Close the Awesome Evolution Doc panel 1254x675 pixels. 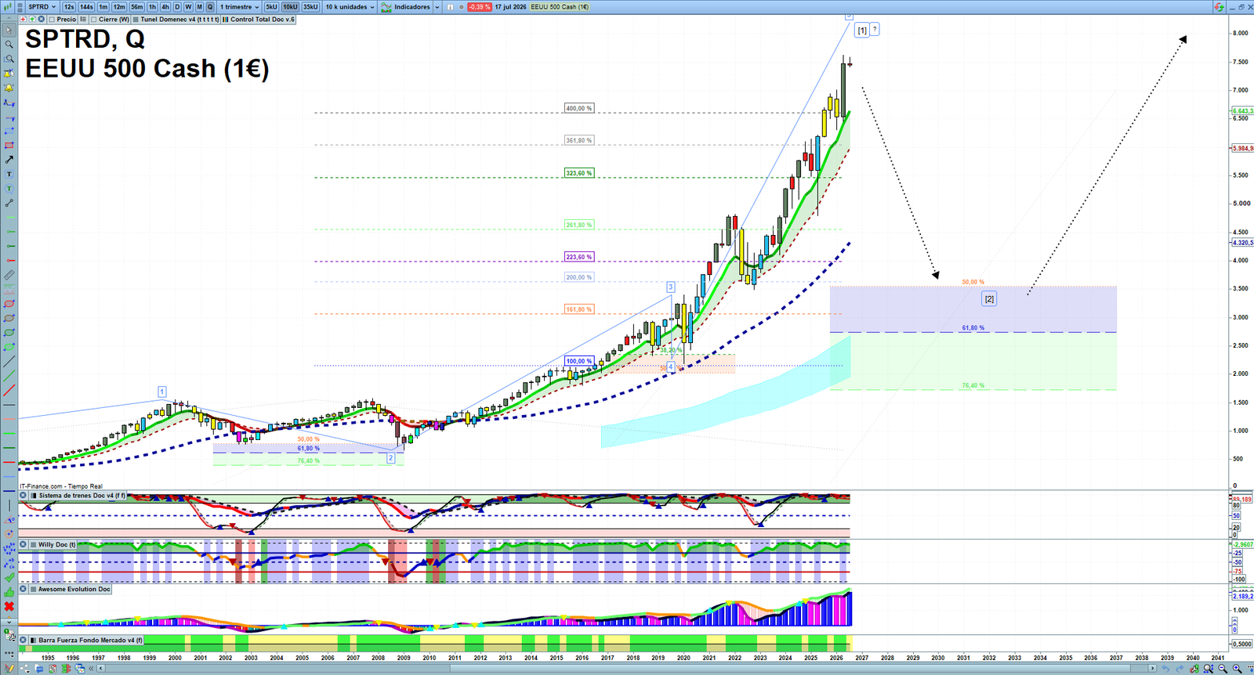pyautogui.click(x=24, y=589)
